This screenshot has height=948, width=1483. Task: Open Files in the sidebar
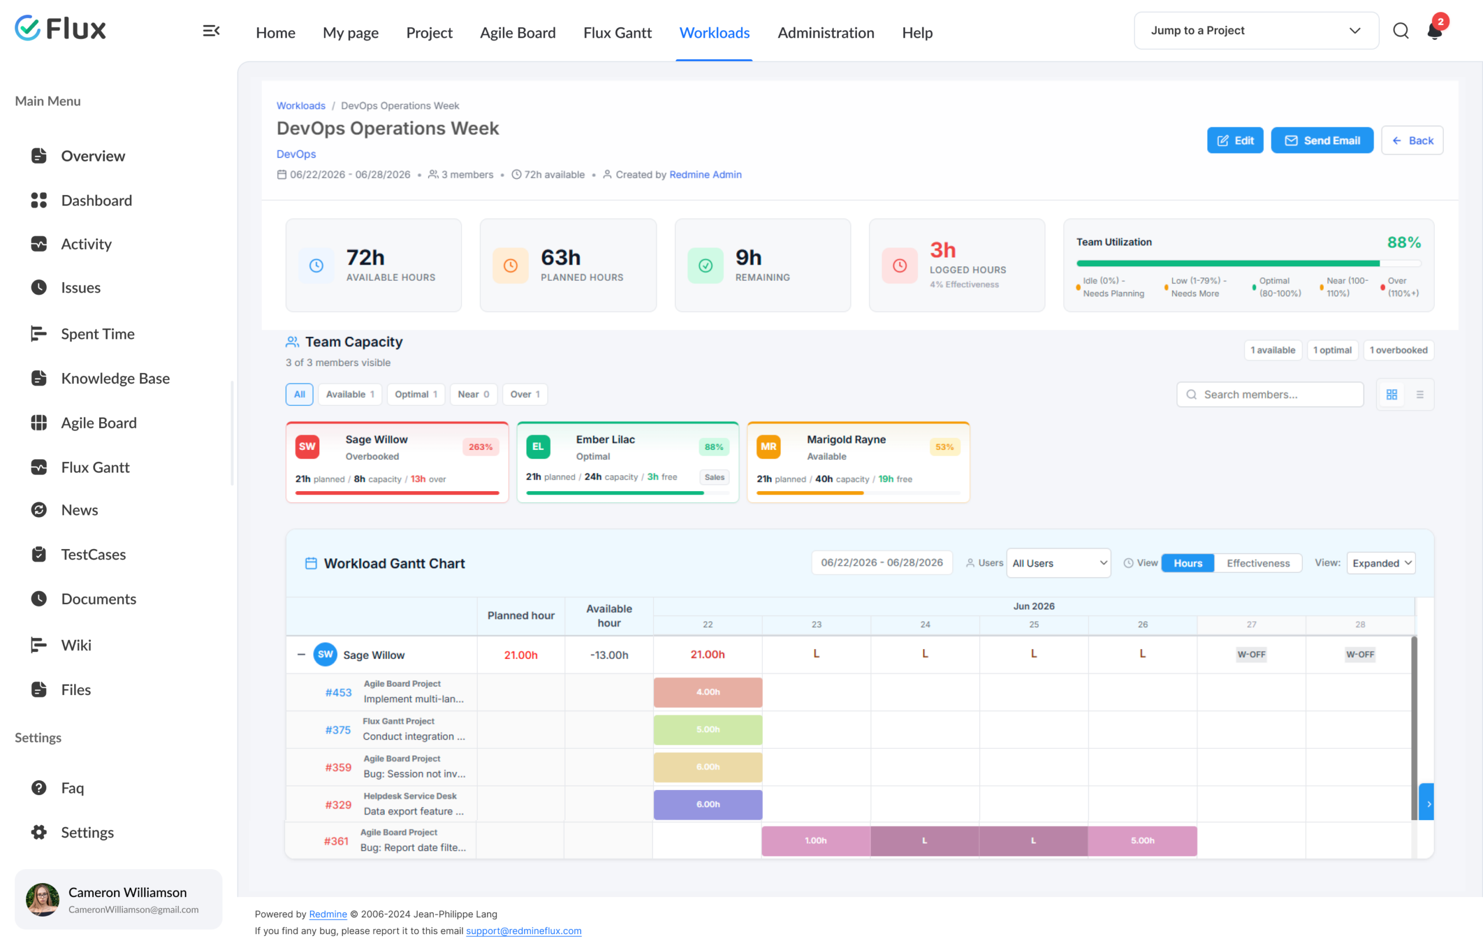[76, 690]
